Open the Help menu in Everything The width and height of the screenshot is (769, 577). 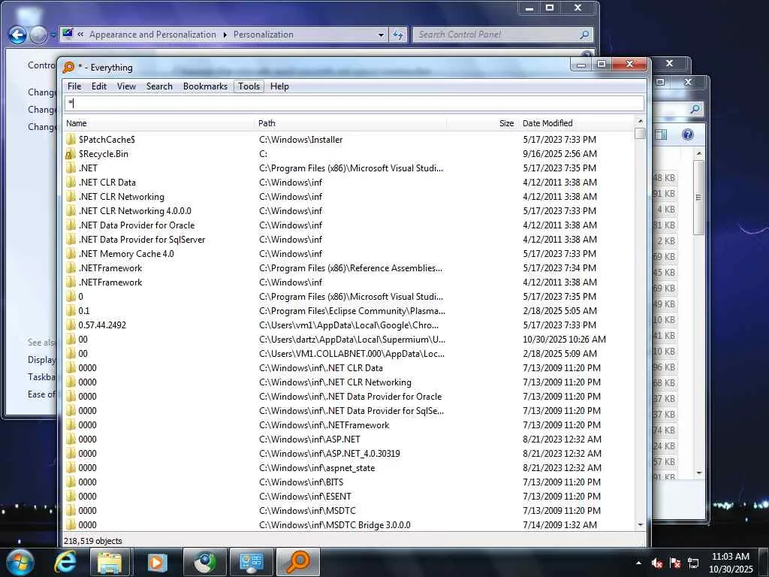279,86
